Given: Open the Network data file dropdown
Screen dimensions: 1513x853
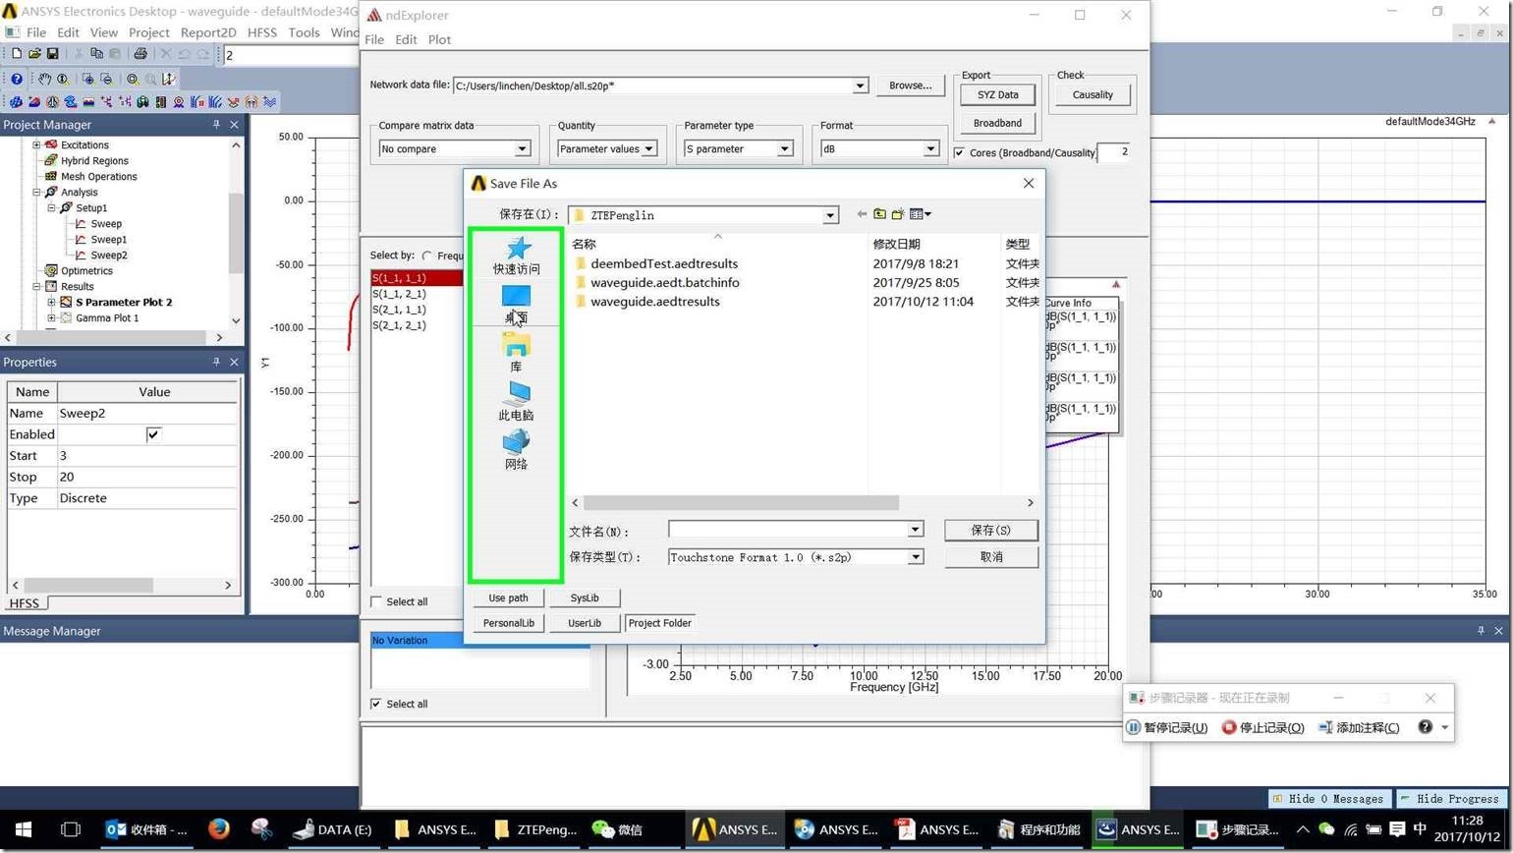Looking at the screenshot, I should [x=860, y=85].
